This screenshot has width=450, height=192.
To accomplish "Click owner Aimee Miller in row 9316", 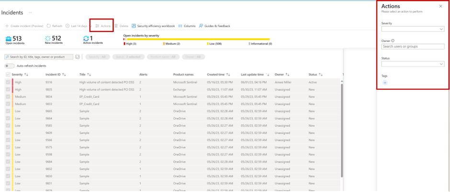I will coord(282,83).
